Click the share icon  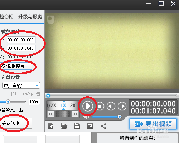tap(103, 126)
